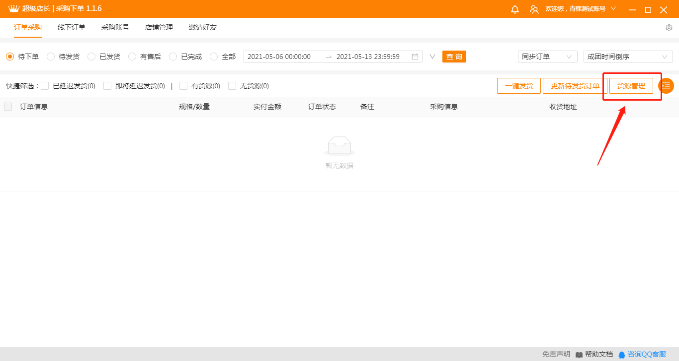Open the calendar icon in date range

(x=415, y=57)
